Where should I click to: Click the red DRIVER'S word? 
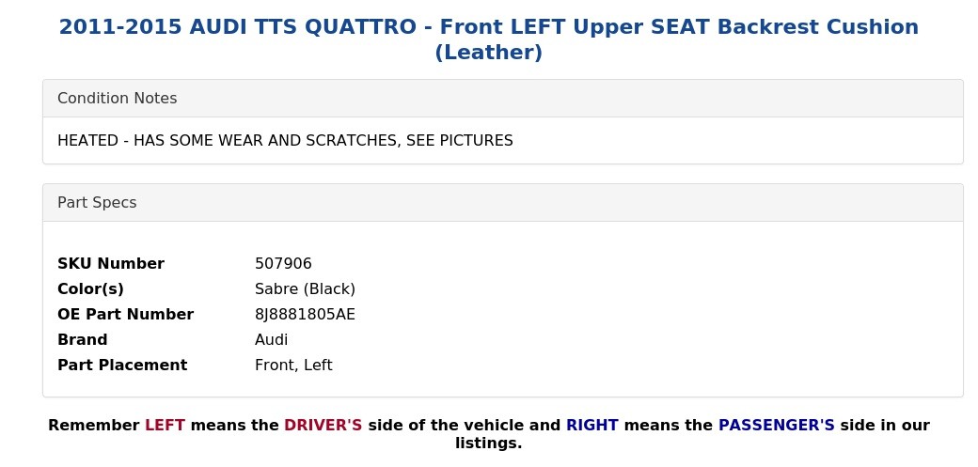pyautogui.click(x=323, y=426)
